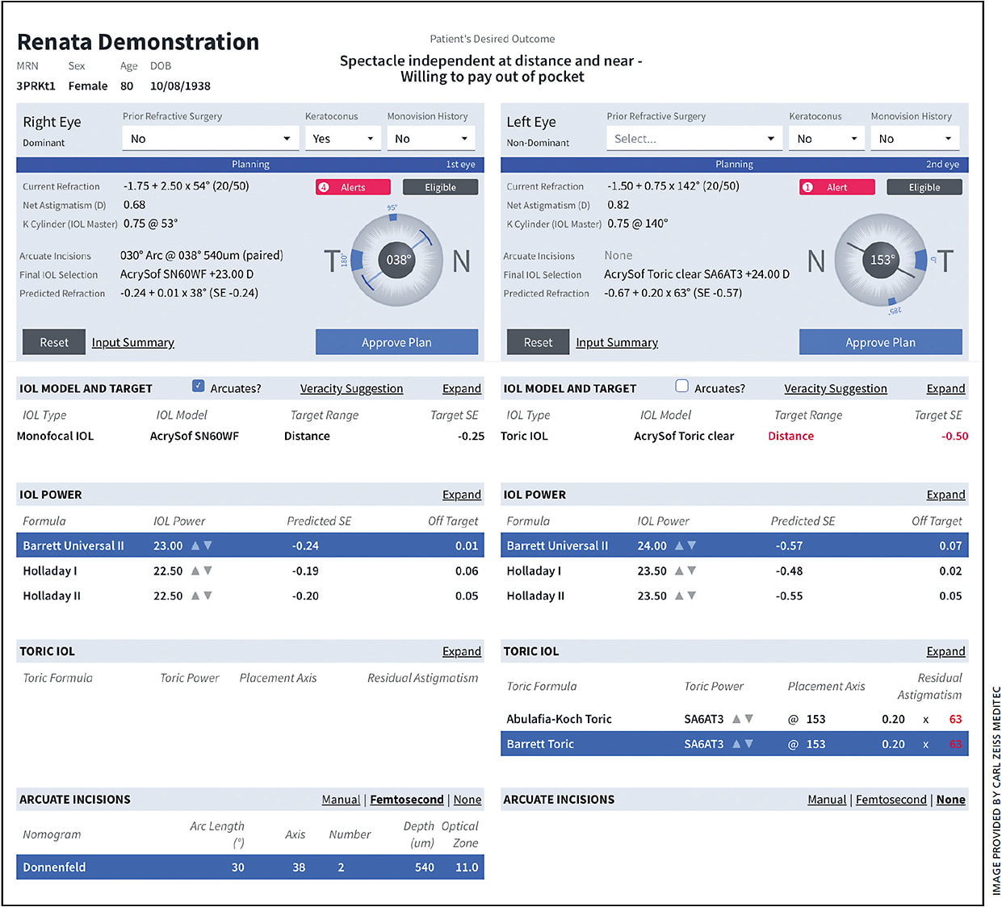Viewport: 1002px width, 907px height.
Task: Select right eye Holladay I formula row
Action: [250, 571]
